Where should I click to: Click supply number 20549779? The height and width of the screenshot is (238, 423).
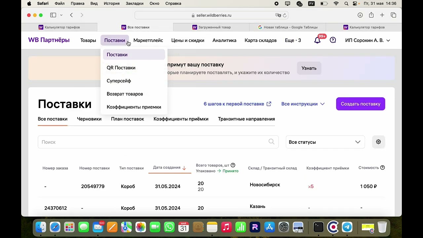[93, 186]
